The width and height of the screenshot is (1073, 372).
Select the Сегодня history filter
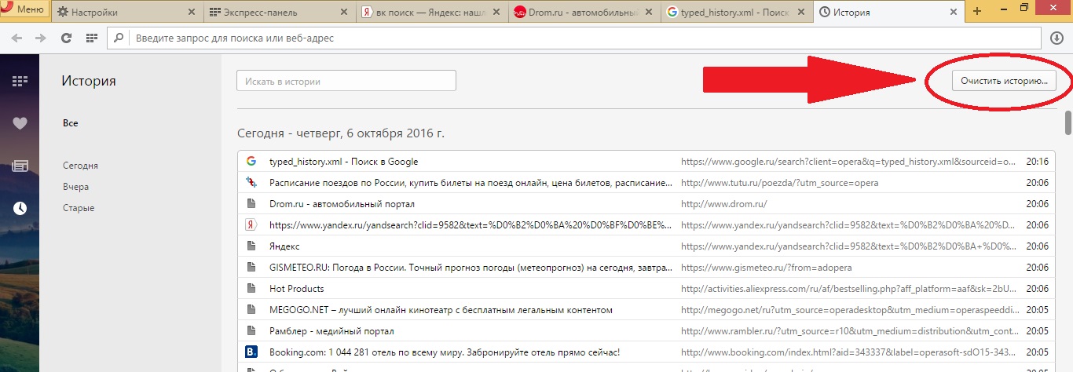80,166
